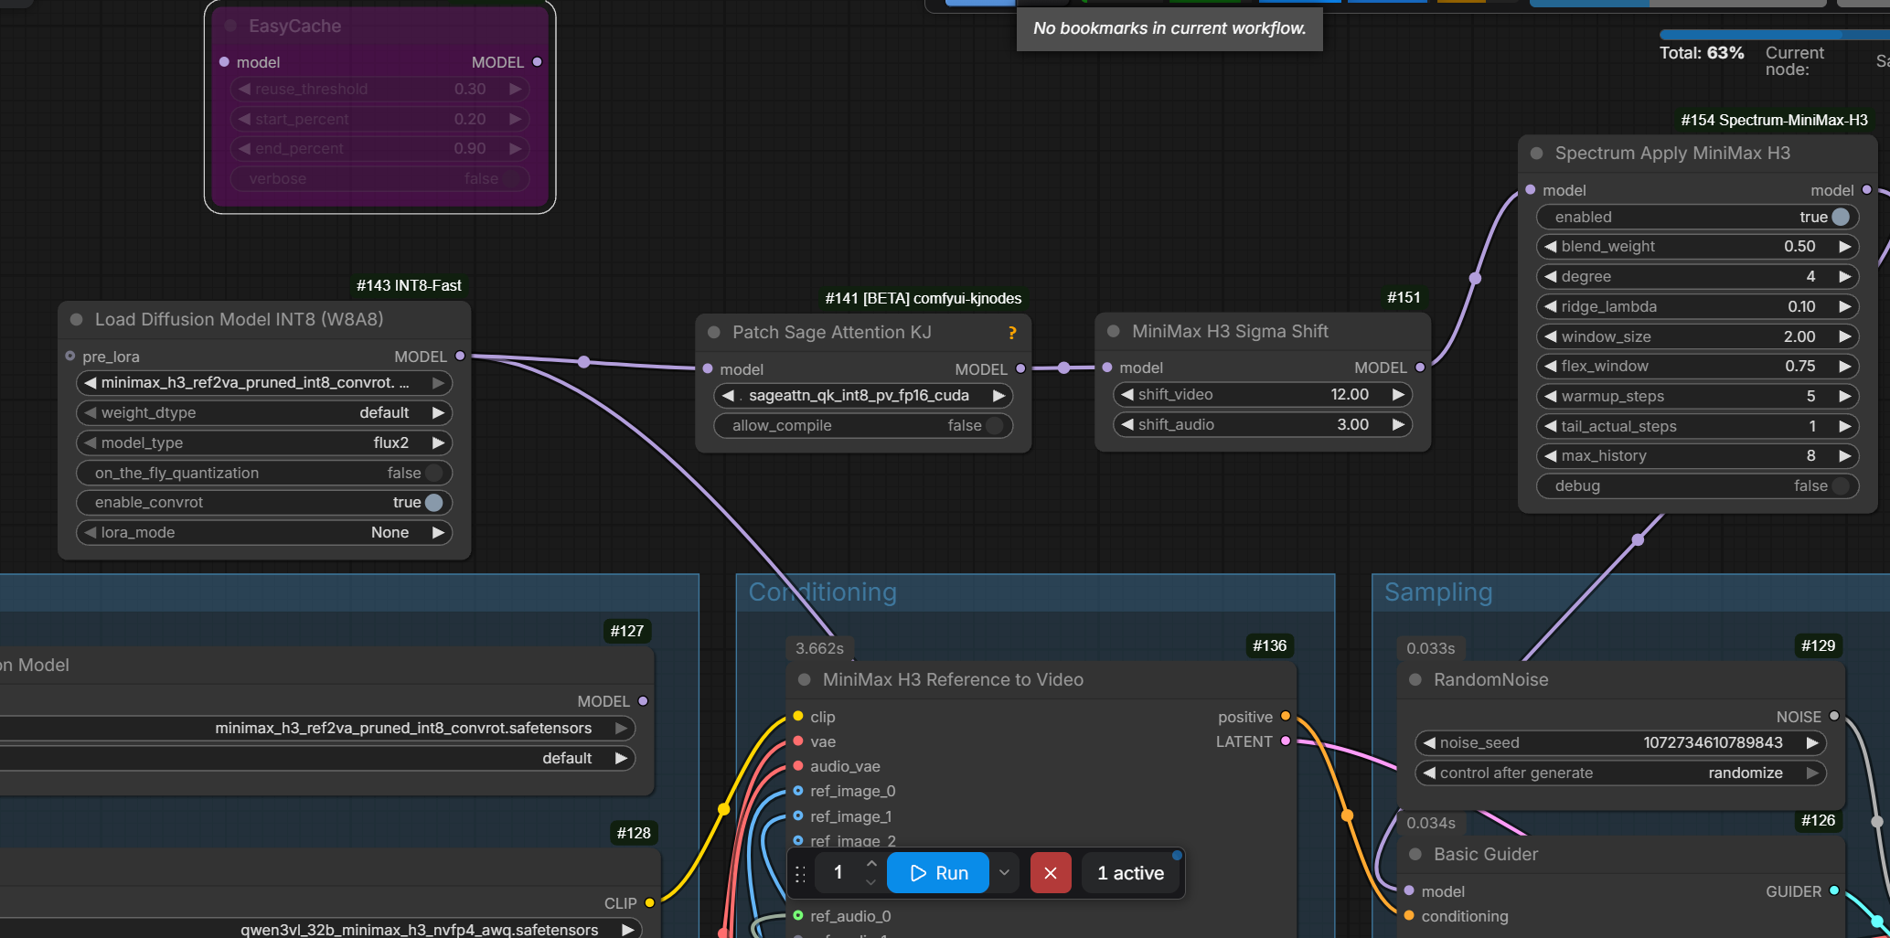Decrease shift_video value with left arrow

[1127, 394]
